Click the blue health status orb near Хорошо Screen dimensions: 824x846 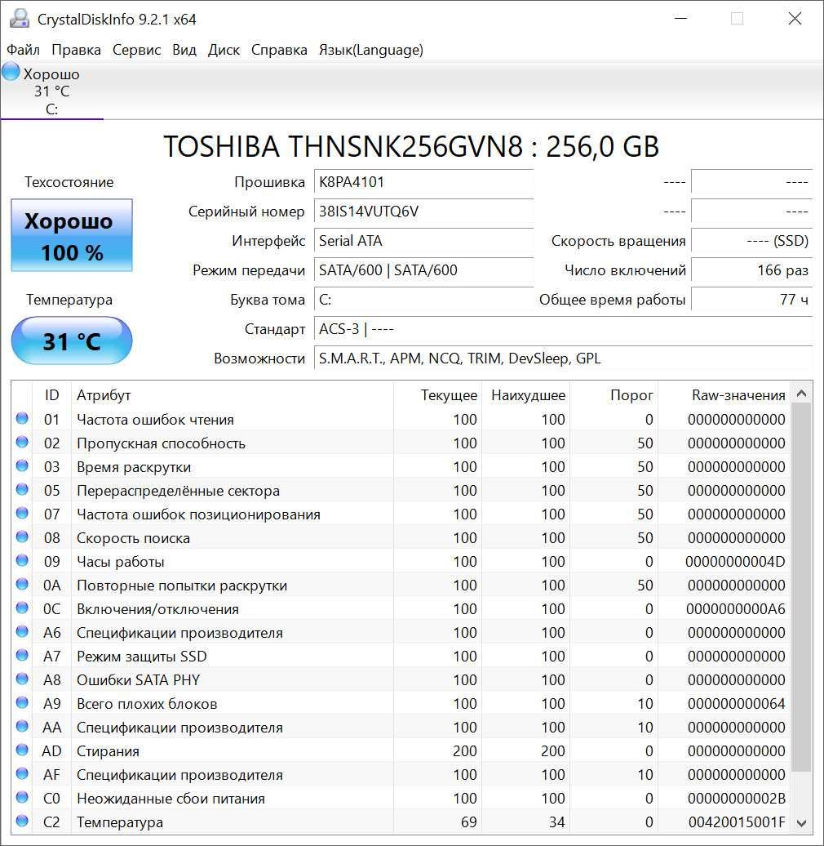(11, 72)
